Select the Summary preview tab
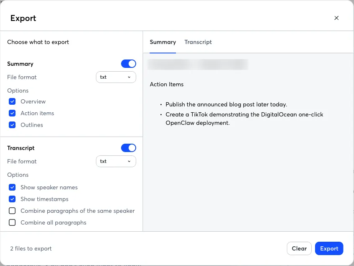This screenshot has width=354, height=266. point(163,42)
